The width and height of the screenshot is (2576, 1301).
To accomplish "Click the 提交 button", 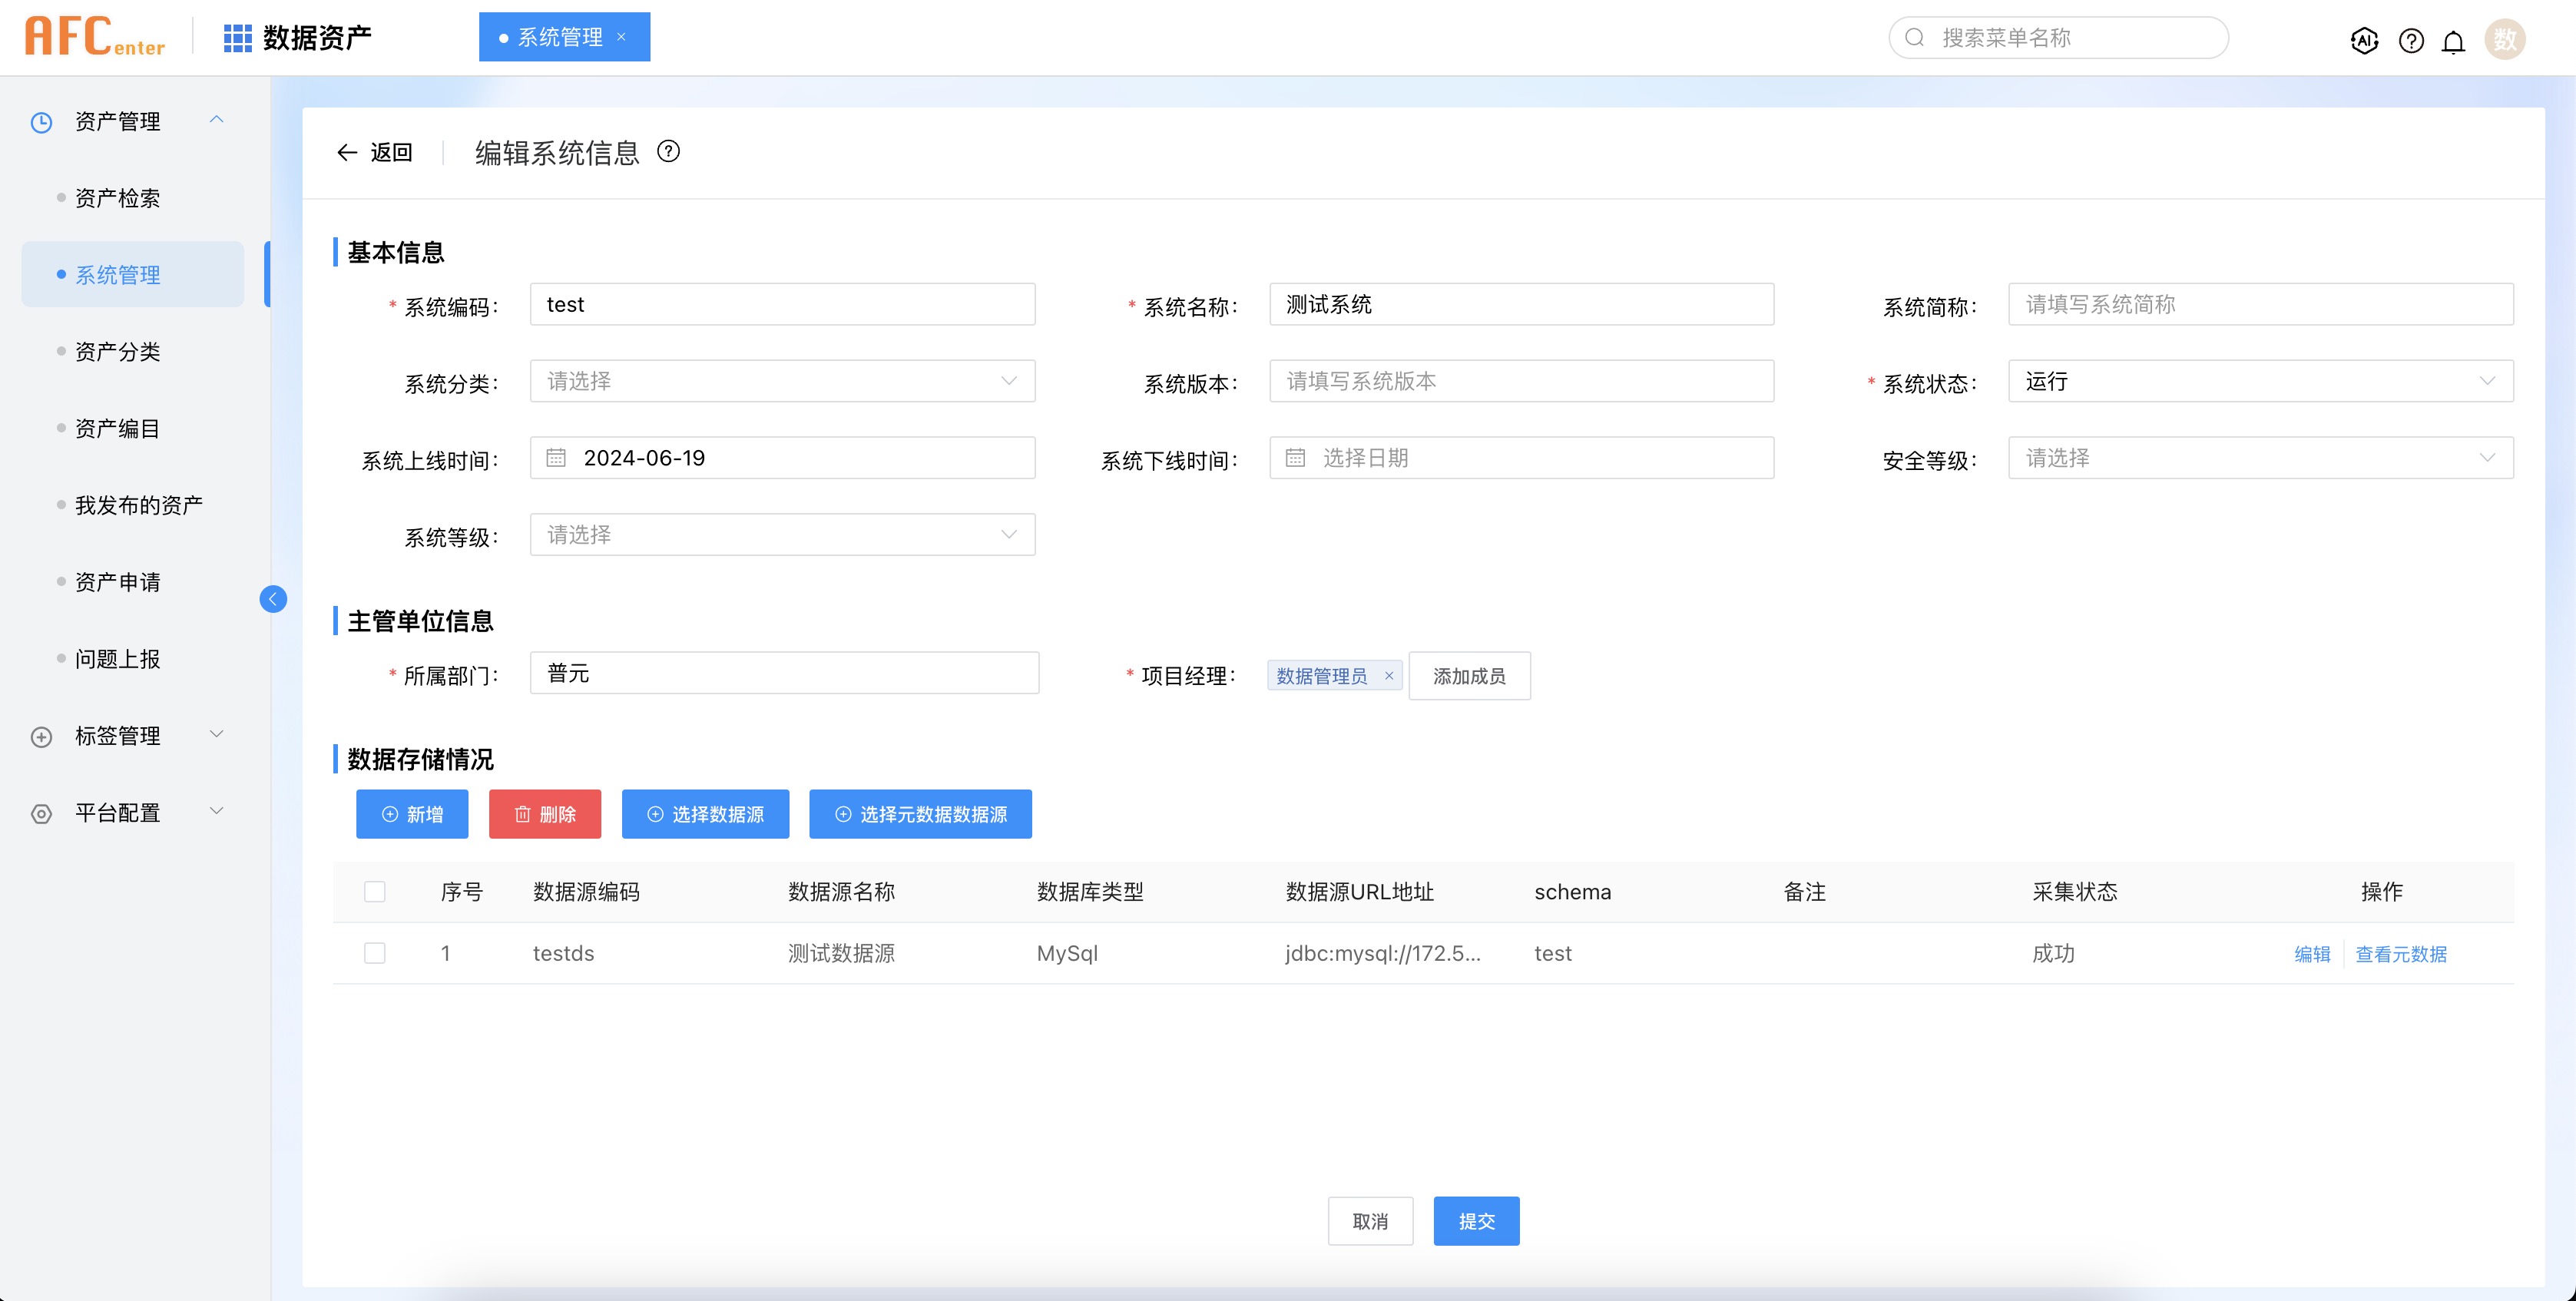I will pos(1476,1221).
